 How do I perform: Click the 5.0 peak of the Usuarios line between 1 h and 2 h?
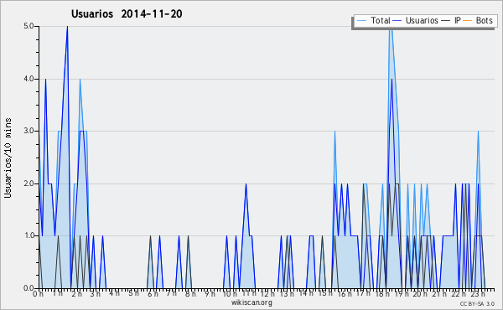tap(67, 27)
